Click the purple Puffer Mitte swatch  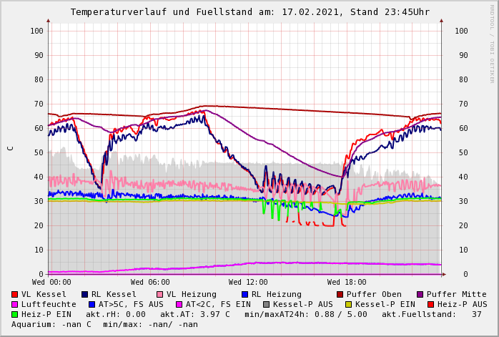tap(421, 294)
